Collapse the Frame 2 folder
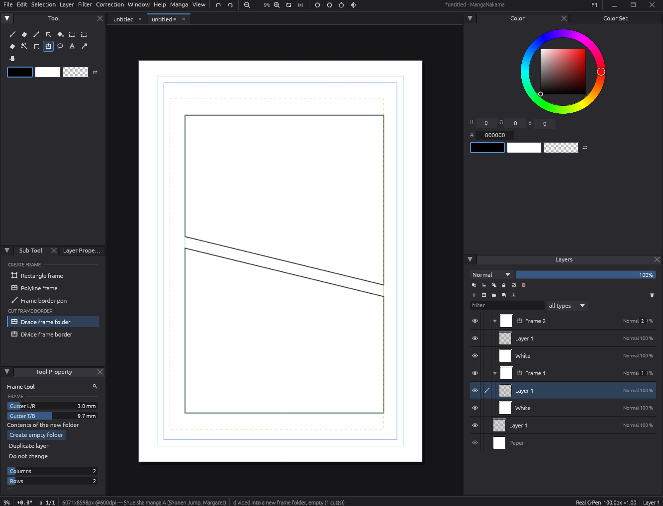The height and width of the screenshot is (506, 663). [x=495, y=321]
